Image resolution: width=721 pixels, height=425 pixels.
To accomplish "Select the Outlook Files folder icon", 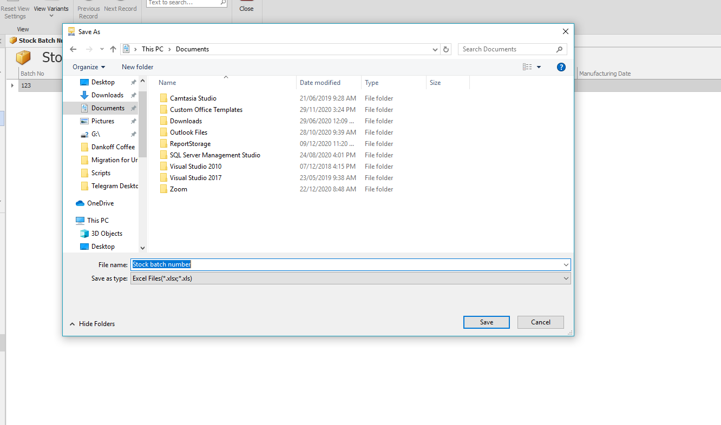I will 164,132.
